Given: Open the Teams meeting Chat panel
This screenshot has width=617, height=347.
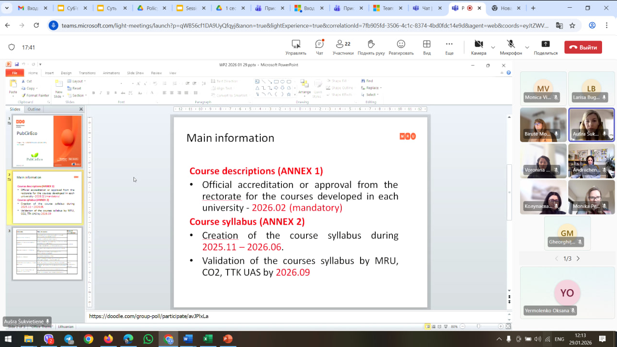Looking at the screenshot, I should click(x=319, y=47).
